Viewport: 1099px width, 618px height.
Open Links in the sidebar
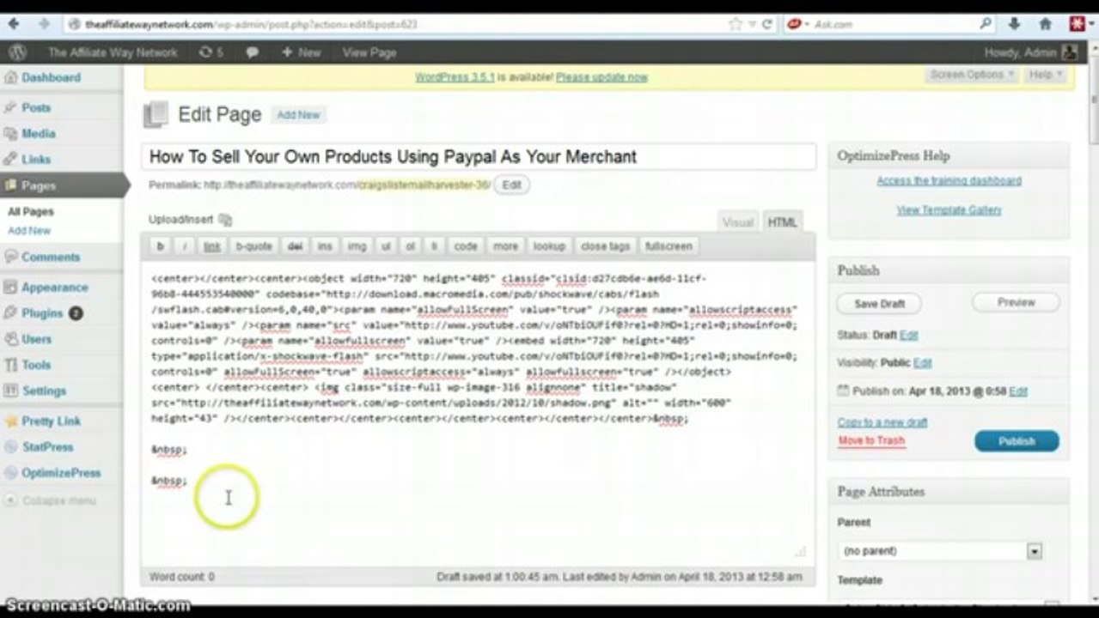point(36,159)
